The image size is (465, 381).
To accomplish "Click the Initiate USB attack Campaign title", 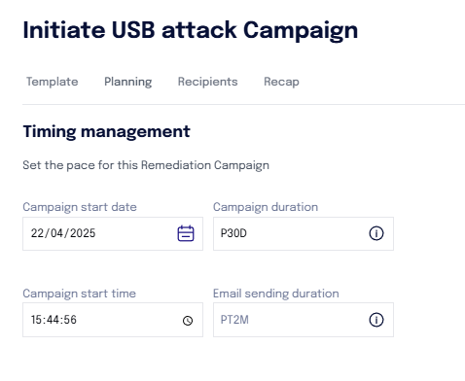I will click(191, 30).
